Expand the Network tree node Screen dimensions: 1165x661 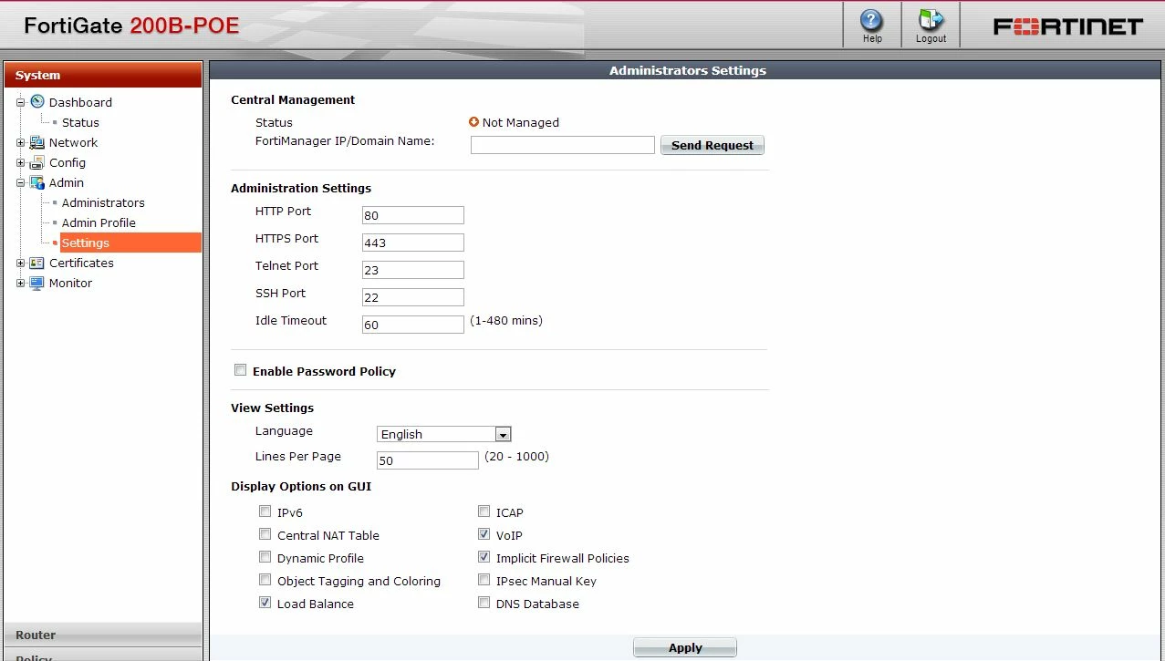21,142
